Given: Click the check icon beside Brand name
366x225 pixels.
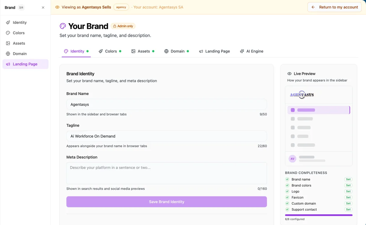Looking at the screenshot, I should [x=287, y=179].
